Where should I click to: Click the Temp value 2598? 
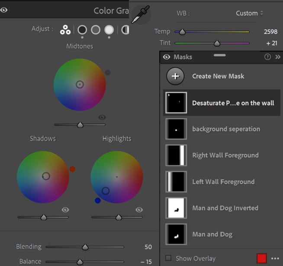point(270,32)
